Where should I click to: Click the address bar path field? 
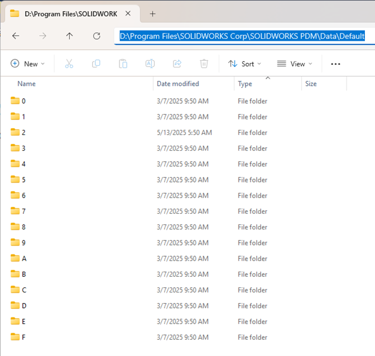coord(244,36)
